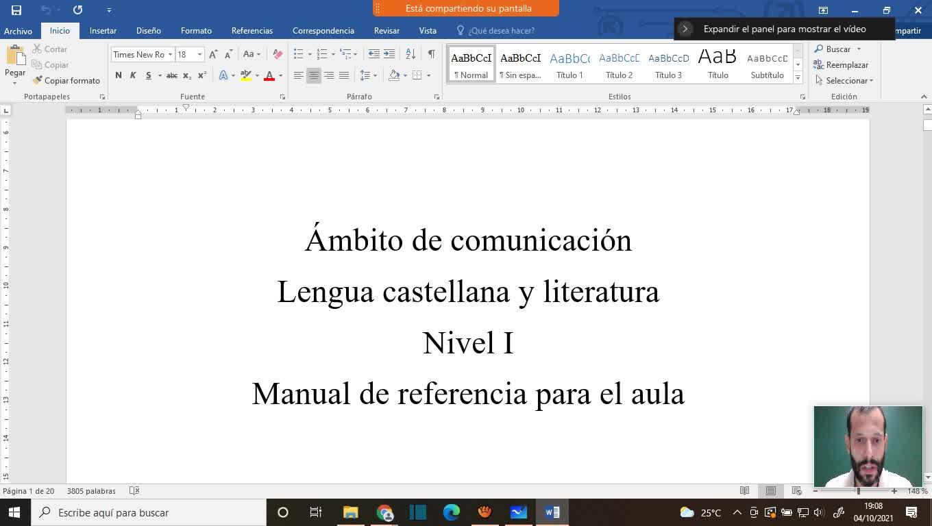
Task: Toggle subscript (x₂) formatting
Action: click(x=187, y=75)
